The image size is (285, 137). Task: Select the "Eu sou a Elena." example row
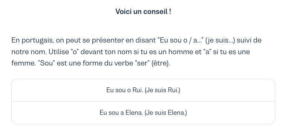click(143, 113)
